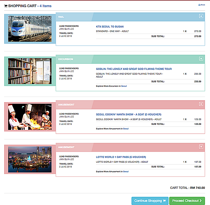Click Seoul link under Explore More Excursion

click(x=124, y=86)
